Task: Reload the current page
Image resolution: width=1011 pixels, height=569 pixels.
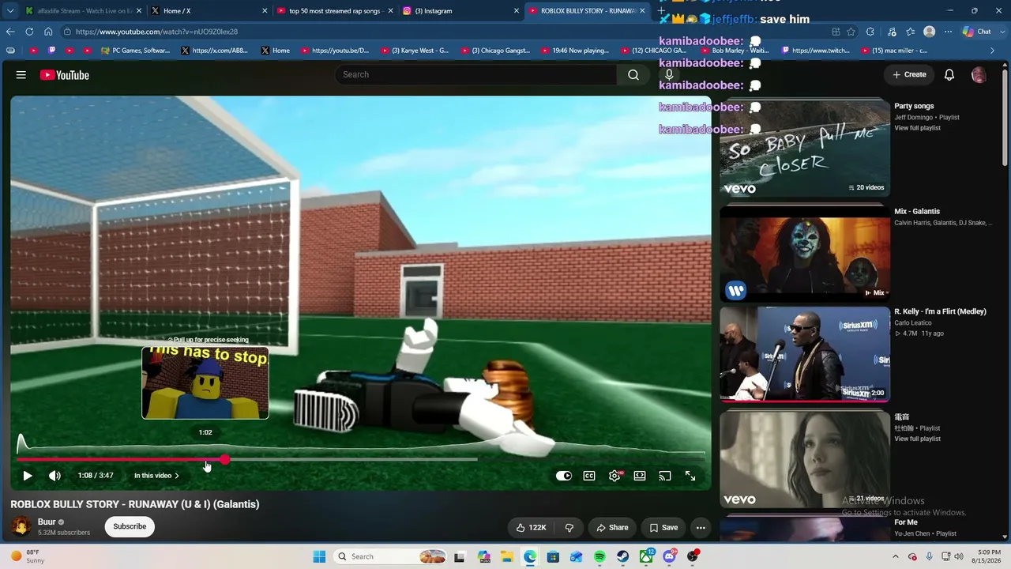Action: (29, 32)
